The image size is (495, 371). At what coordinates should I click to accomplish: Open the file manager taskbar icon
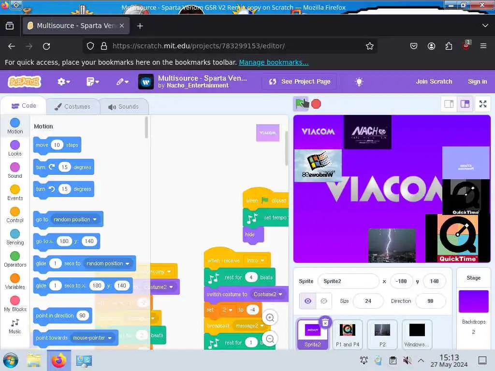coord(34,360)
